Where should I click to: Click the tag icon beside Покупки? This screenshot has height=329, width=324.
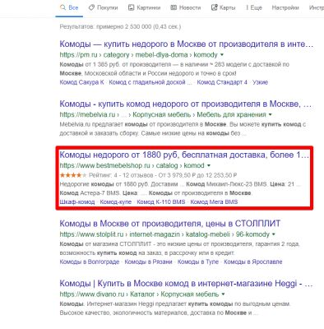click(x=91, y=7)
